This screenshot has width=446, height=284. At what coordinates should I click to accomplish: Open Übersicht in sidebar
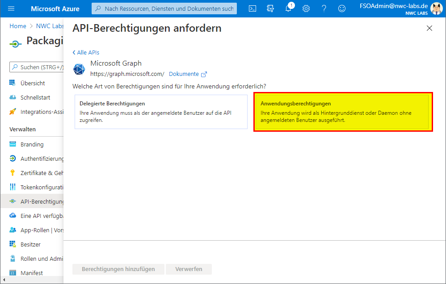33,83
